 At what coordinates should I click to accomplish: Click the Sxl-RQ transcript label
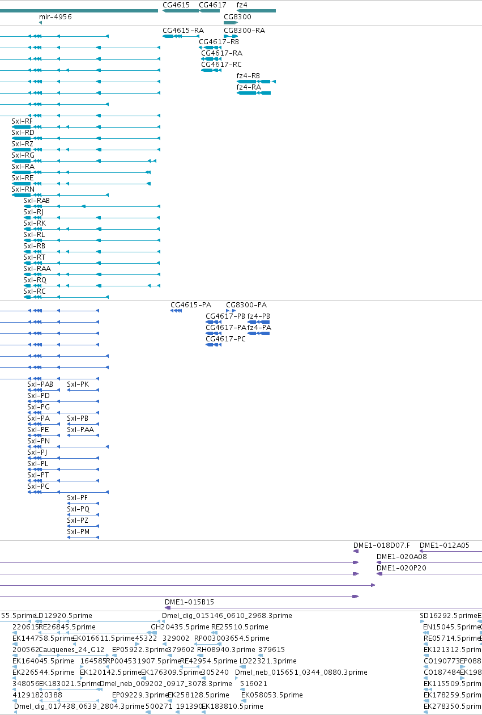coord(35,280)
